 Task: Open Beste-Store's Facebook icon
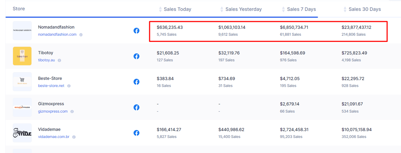136,82
